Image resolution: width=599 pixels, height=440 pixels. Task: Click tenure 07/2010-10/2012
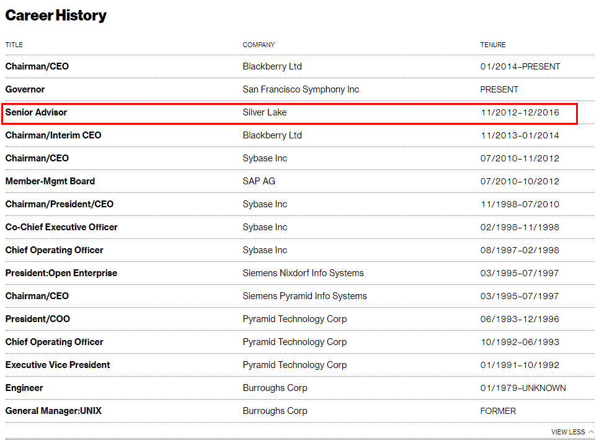(520, 181)
